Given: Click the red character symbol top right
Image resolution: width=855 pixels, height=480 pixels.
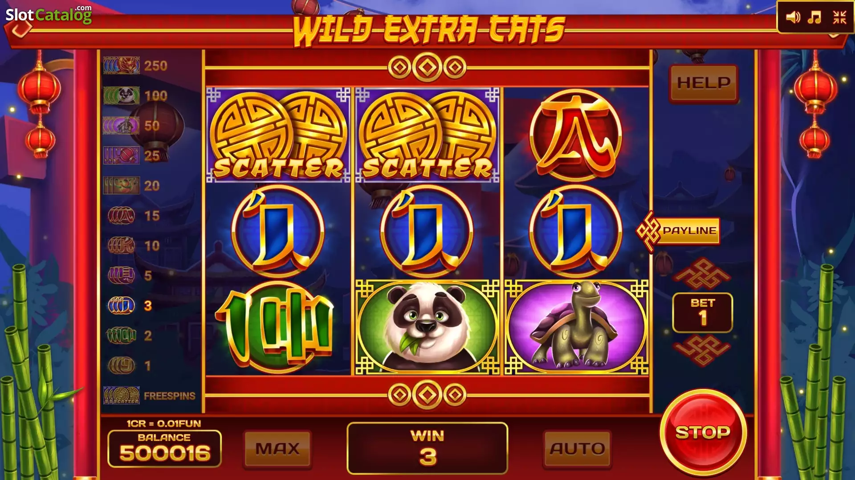Looking at the screenshot, I should pyautogui.click(x=576, y=135).
